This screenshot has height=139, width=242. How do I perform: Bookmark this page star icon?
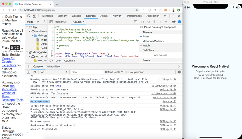click(x=137, y=10)
